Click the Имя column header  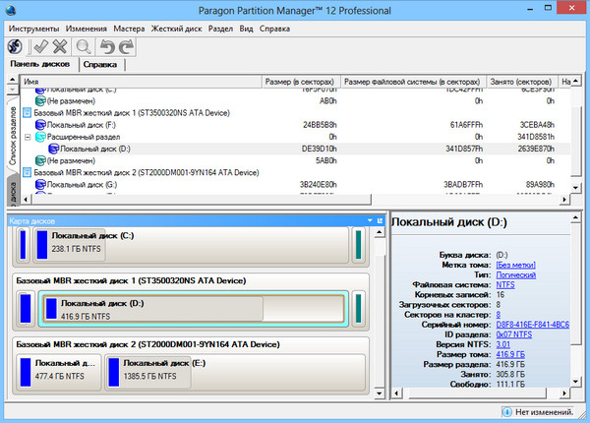tap(138, 81)
